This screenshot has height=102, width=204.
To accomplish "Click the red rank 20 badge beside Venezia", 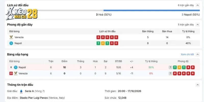I will tap(11, 73).
